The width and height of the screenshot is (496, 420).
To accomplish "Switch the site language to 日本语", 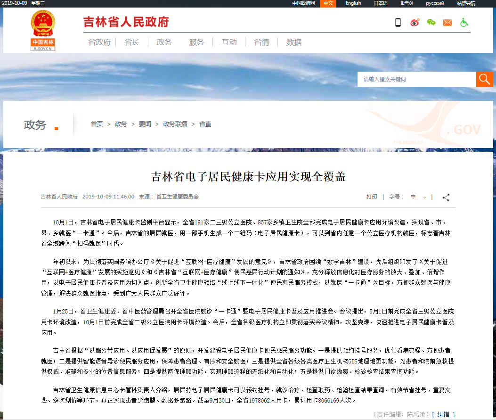I will coord(381,3).
